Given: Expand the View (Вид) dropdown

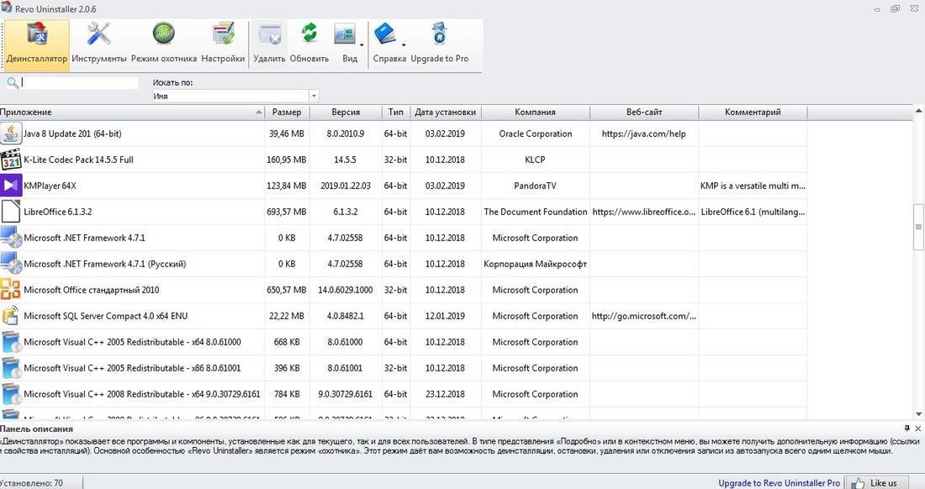Looking at the screenshot, I should coord(362,45).
